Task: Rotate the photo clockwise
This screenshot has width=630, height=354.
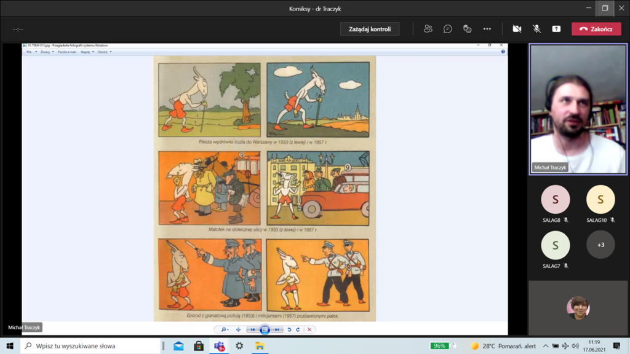Action: 298,329
